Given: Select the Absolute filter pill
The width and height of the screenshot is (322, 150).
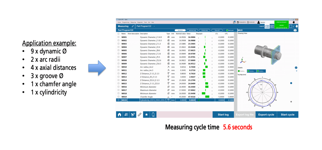Looking at the screenshot, I should point(180,30).
